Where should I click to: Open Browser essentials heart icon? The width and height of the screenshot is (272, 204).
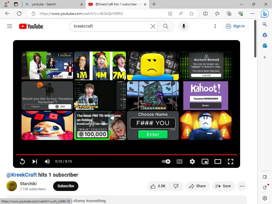pyautogui.click(x=241, y=14)
